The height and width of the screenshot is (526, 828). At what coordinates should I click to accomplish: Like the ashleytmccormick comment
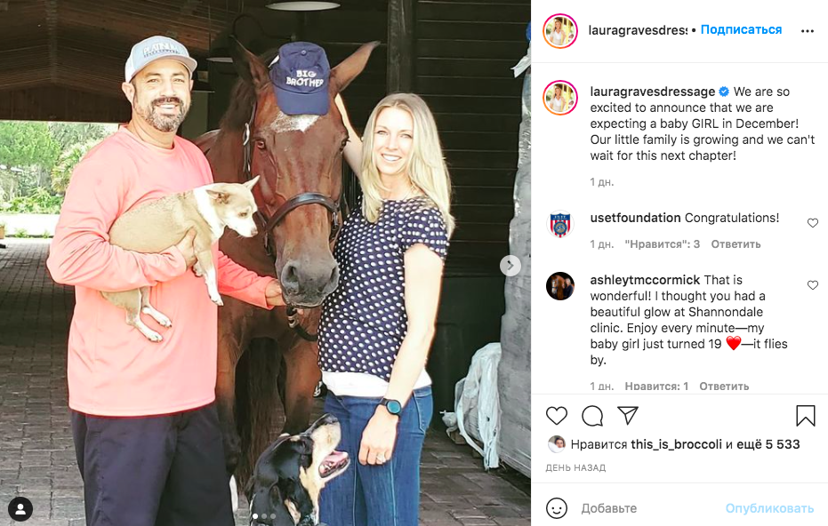[813, 285]
